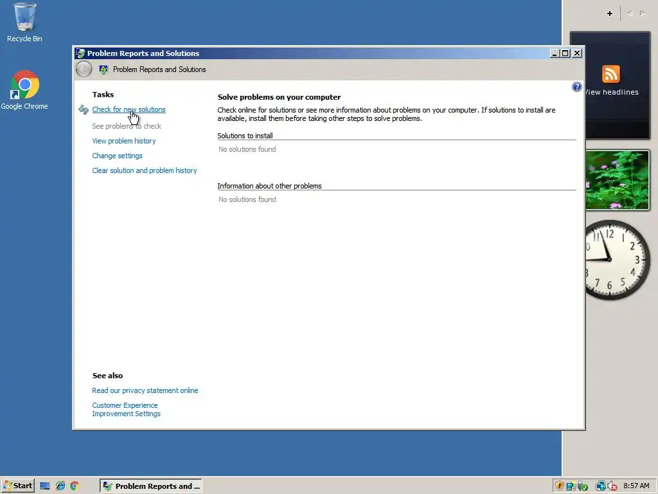Click the refresh icon beside Check for new solutions
The image size is (658, 494).
click(83, 109)
